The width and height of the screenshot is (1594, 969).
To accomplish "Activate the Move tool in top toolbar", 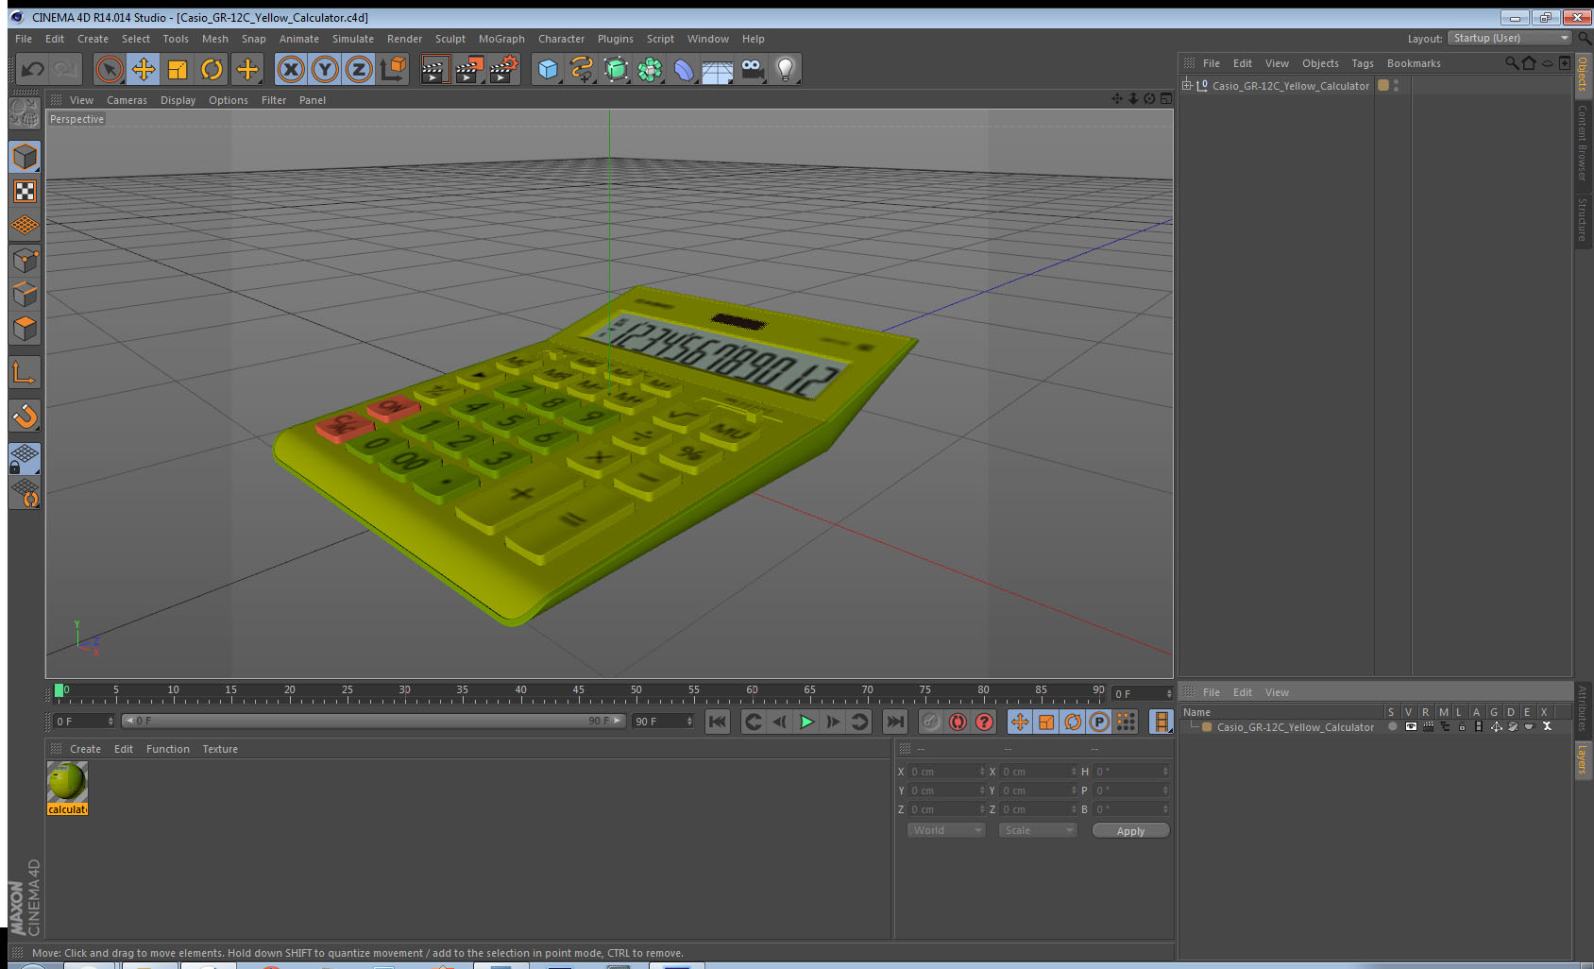I will [x=144, y=69].
